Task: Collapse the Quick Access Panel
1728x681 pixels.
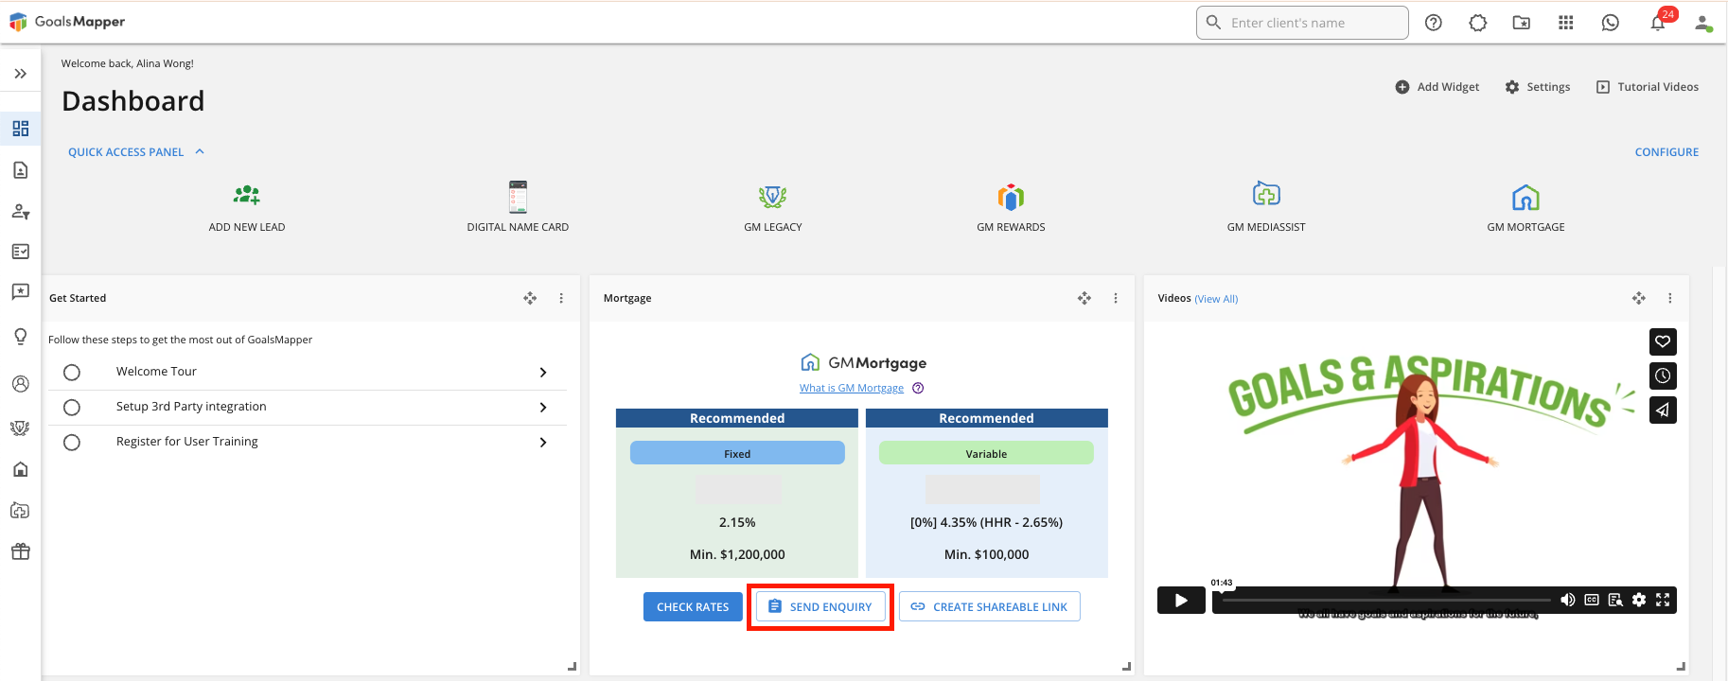Action: point(200,151)
